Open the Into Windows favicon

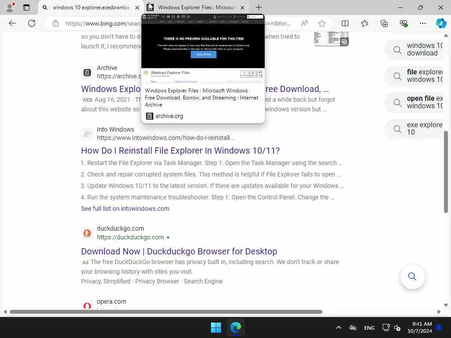(x=87, y=134)
